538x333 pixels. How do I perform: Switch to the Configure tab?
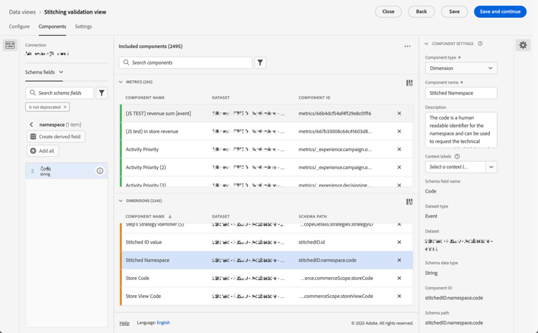tap(19, 26)
